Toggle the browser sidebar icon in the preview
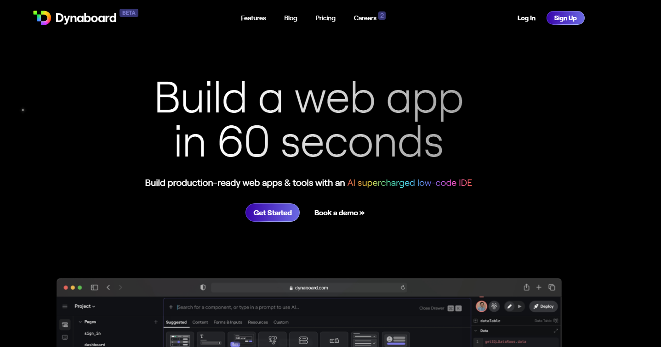Viewport: 661px width, 347px height. [94, 287]
